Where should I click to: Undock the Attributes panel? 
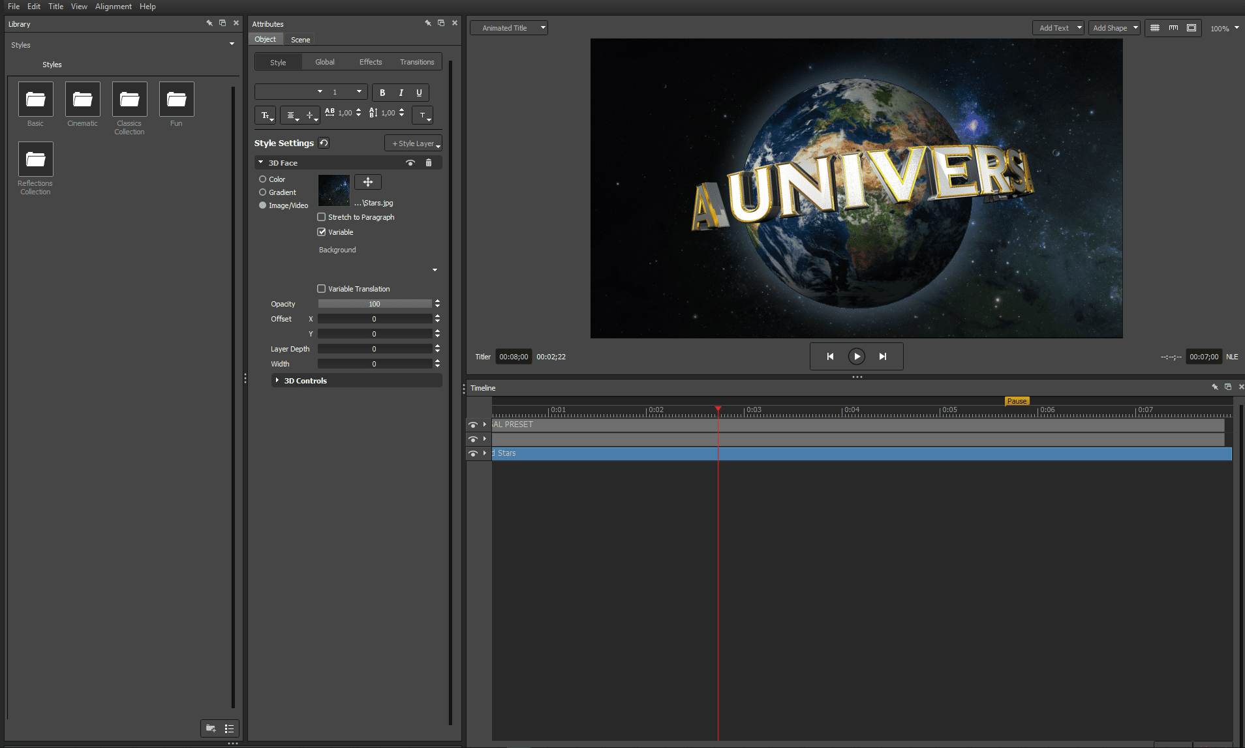[x=441, y=23]
